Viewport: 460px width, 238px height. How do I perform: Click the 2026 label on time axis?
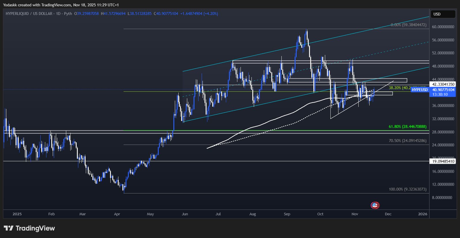pyautogui.click(x=423, y=214)
